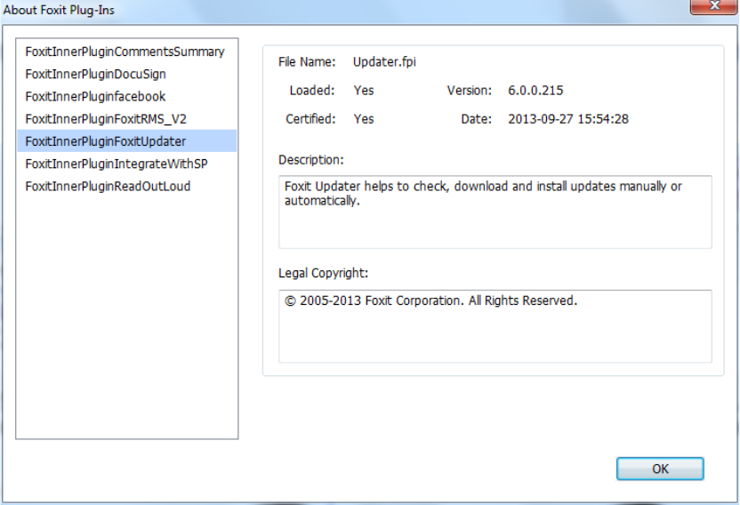Click the Version: label

pyautogui.click(x=469, y=91)
